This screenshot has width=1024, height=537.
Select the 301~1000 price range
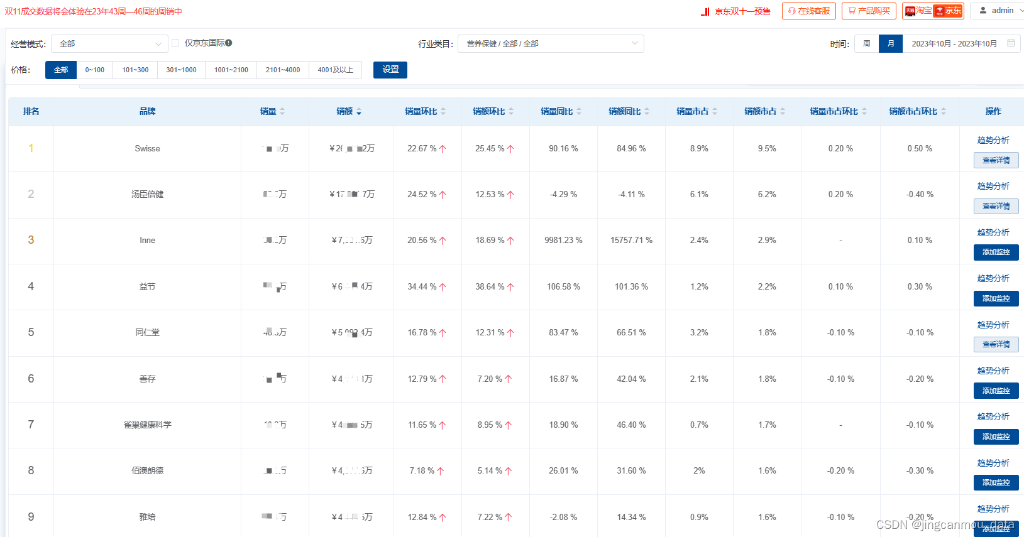181,70
